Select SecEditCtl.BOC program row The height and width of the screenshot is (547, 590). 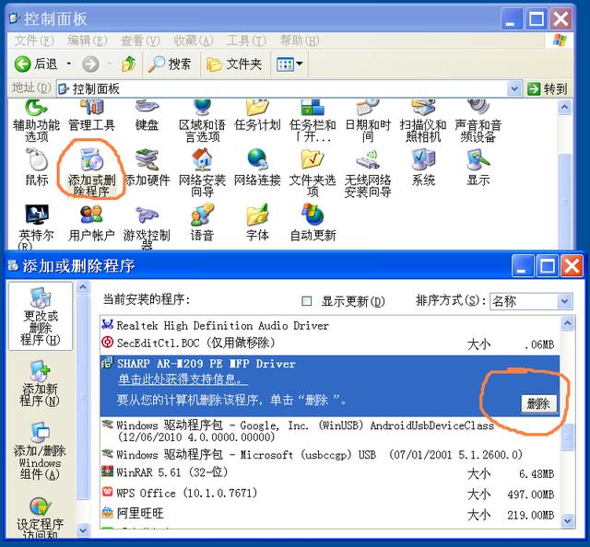[330, 343]
